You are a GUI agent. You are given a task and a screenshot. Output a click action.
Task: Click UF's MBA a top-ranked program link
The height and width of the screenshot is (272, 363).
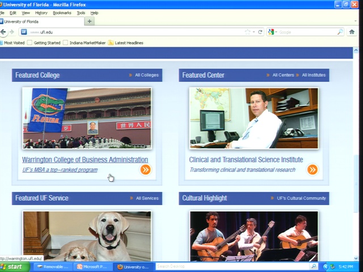click(60, 170)
